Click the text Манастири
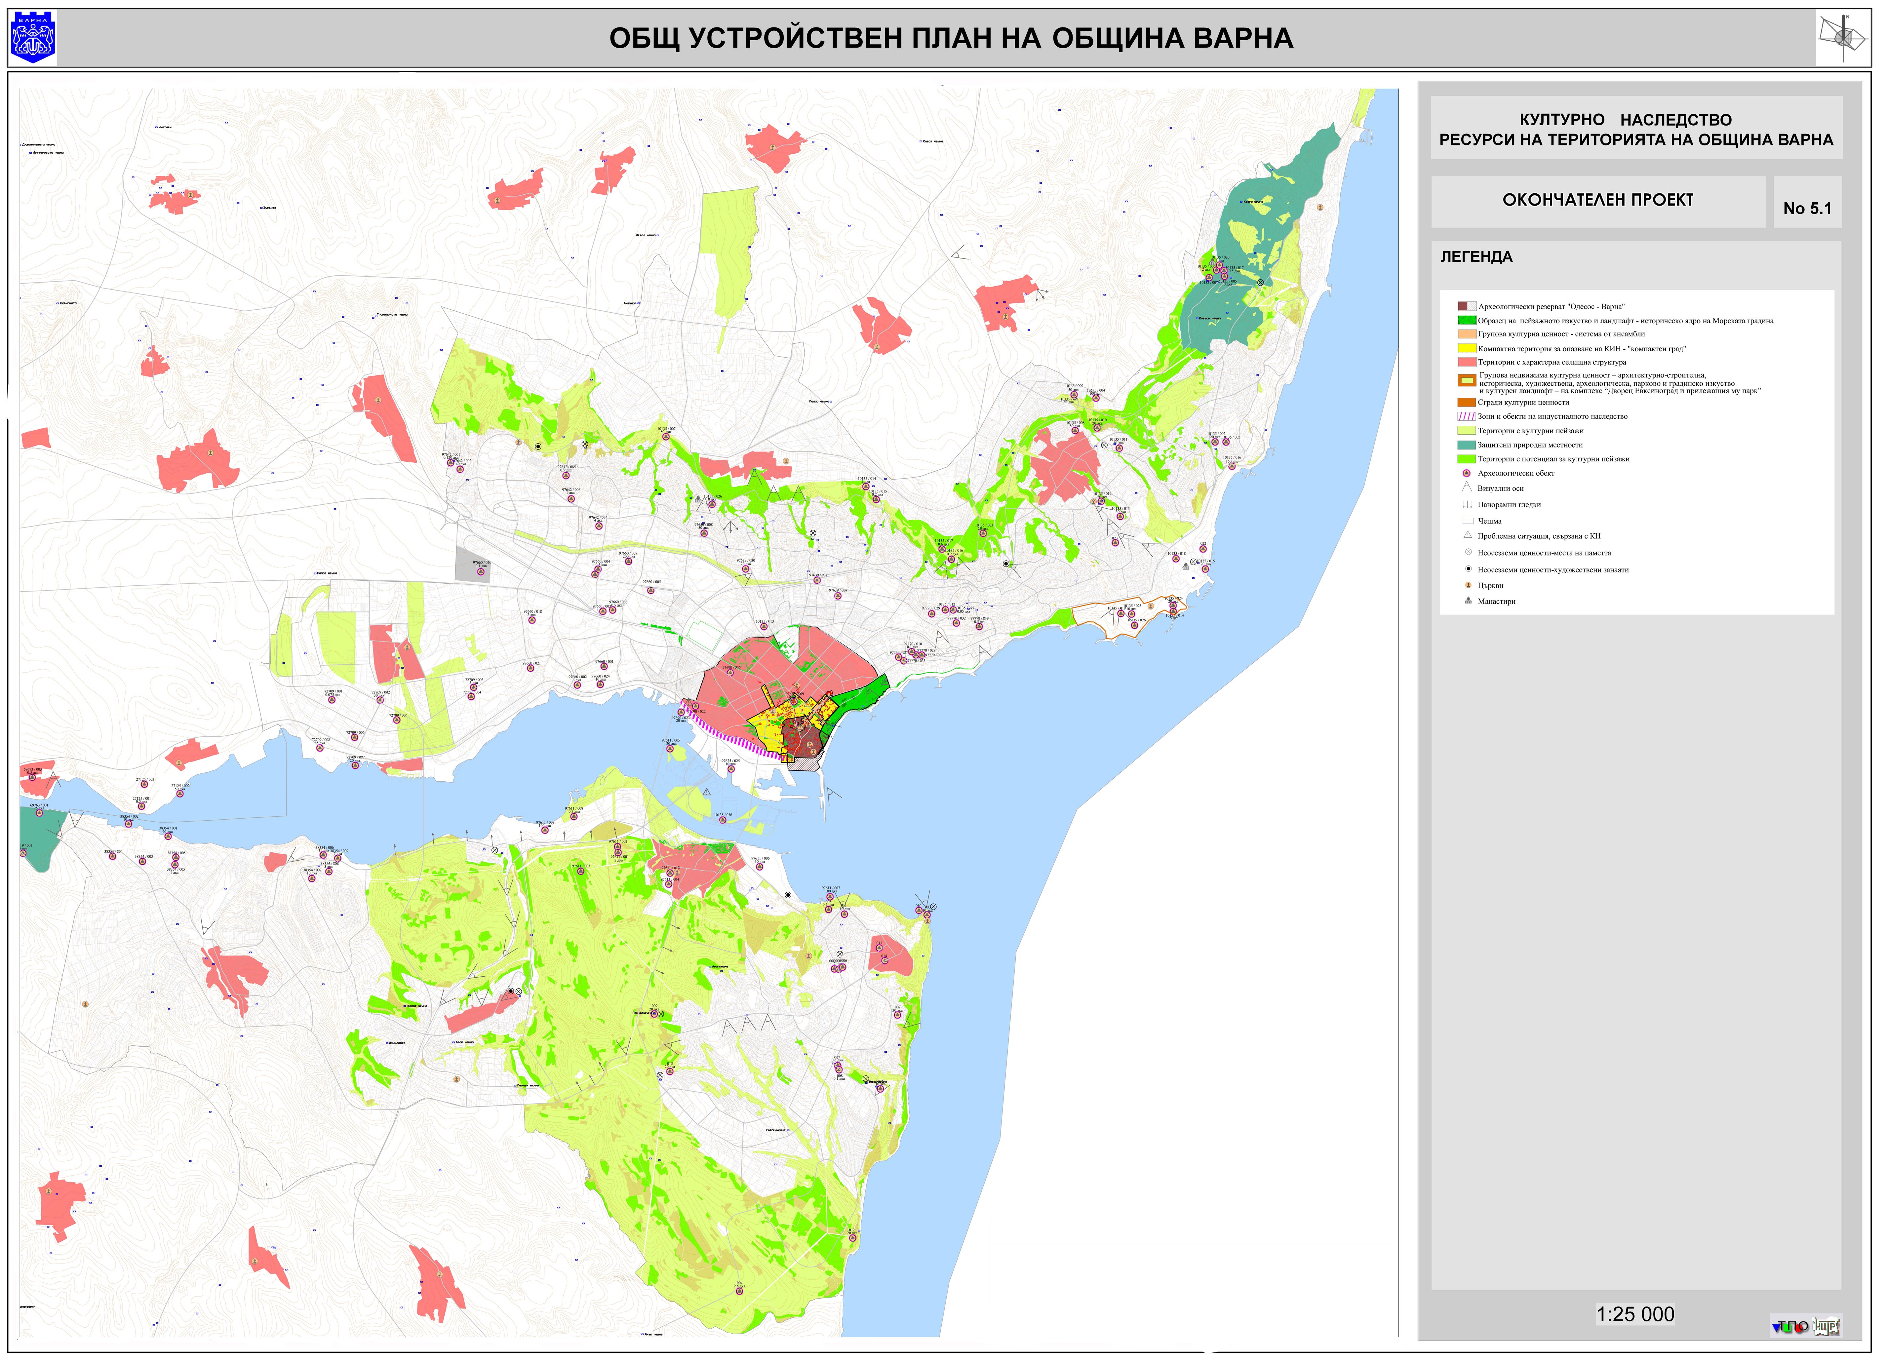The width and height of the screenshot is (1887, 1366). (x=1496, y=602)
